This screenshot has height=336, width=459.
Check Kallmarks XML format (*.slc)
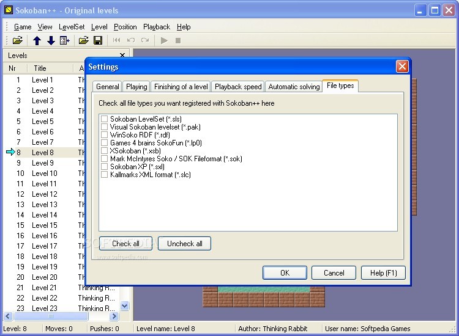pyautogui.click(x=104, y=175)
